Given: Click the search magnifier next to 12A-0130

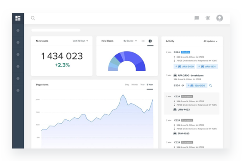Looking at the screenshot, I should point(211,86).
